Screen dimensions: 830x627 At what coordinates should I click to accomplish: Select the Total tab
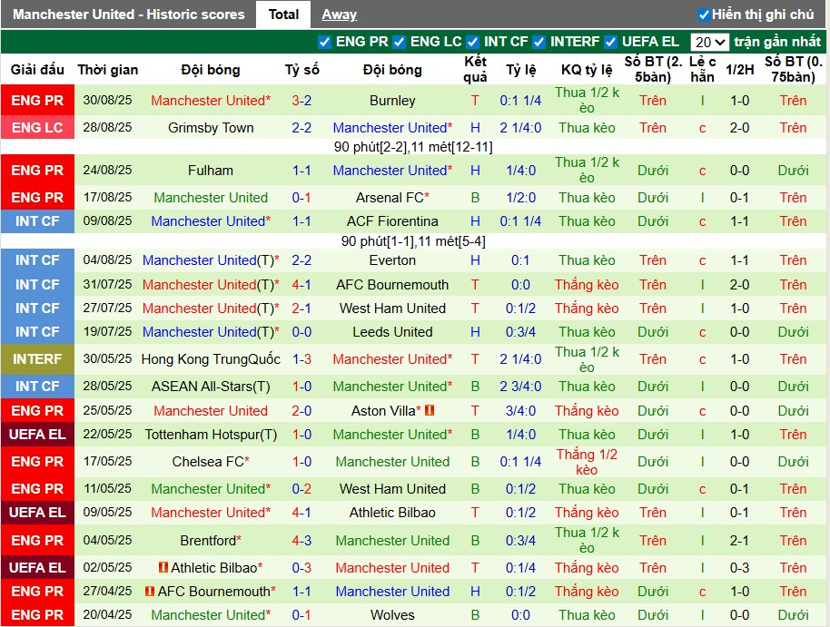point(283,14)
